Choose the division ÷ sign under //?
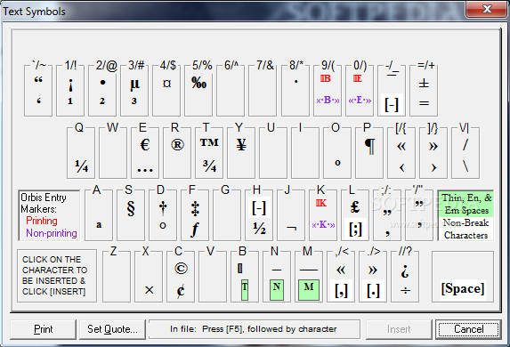This screenshot has height=347, width=510. click(405, 290)
